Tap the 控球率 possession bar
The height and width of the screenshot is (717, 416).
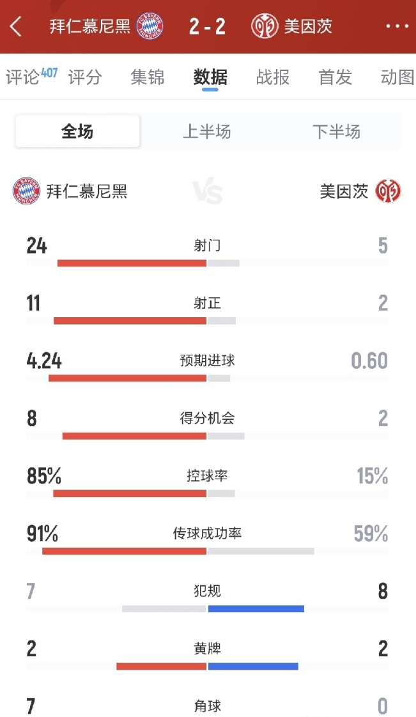(x=208, y=493)
